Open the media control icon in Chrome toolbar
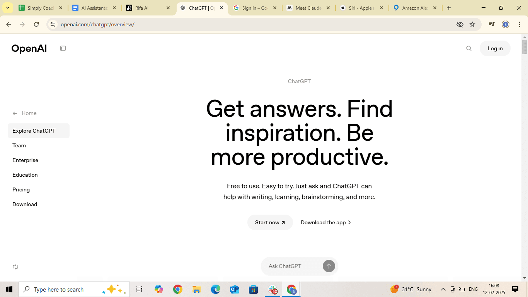The width and height of the screenshot is (528, 297). pyautogui.click(x=492, y=24)
